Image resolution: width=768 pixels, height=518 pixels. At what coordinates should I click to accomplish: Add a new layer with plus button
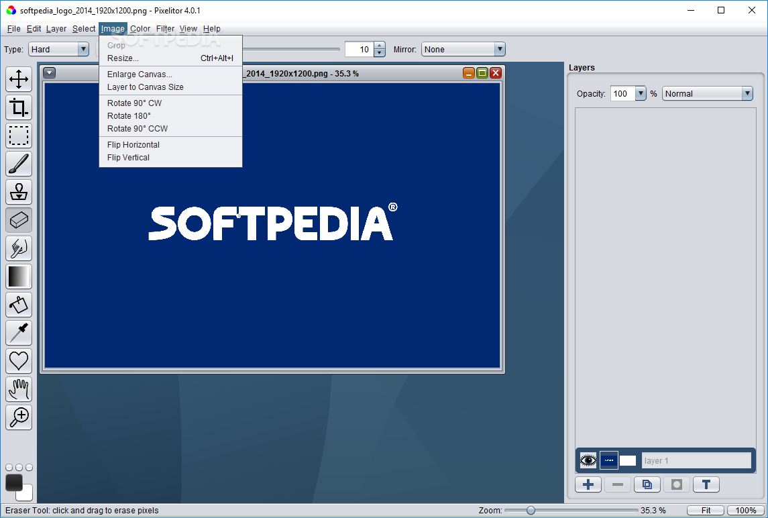tap(588, 484)
